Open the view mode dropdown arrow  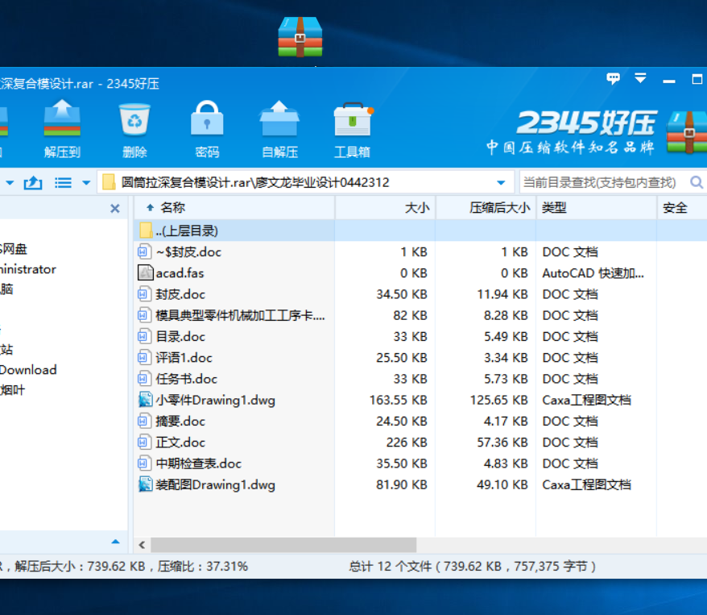pyautogui.click(x=86, y=183)
